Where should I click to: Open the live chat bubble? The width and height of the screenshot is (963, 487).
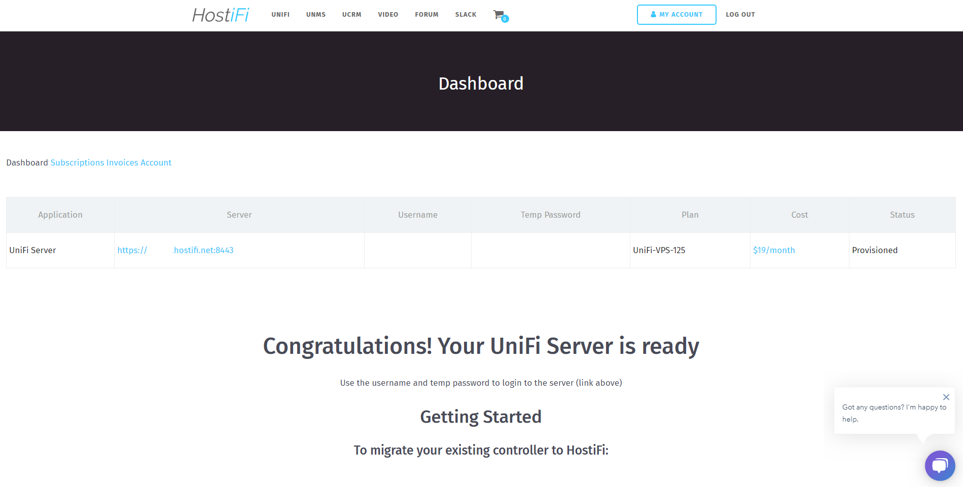[x=940, y=465]
